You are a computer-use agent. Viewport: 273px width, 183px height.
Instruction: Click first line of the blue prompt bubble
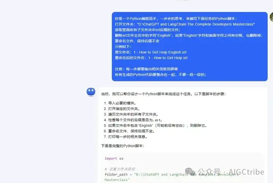(176, 19)
